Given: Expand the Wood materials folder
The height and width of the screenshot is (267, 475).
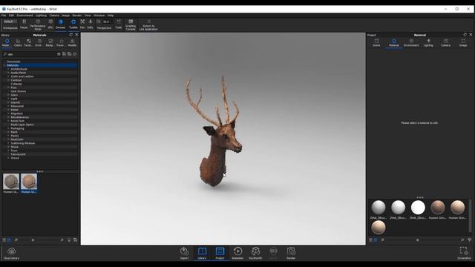Looking at the screenshot, I should click(x=8, y=158).
